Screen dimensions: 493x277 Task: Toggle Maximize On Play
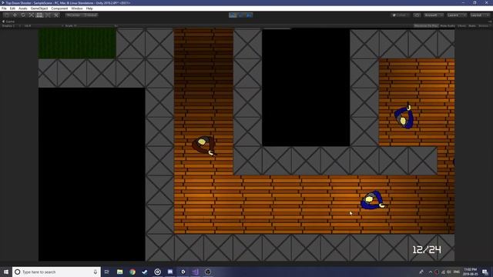coord(426,25)
